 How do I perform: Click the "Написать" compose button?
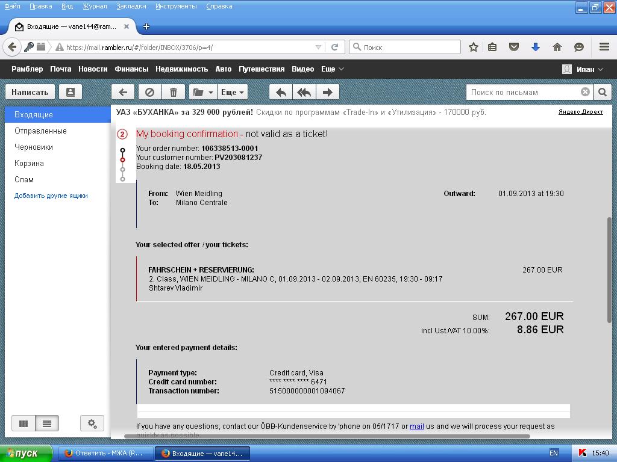(30, 92)
